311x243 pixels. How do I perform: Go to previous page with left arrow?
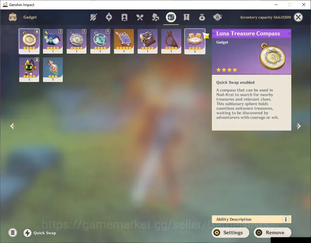[x=12, y=126]
